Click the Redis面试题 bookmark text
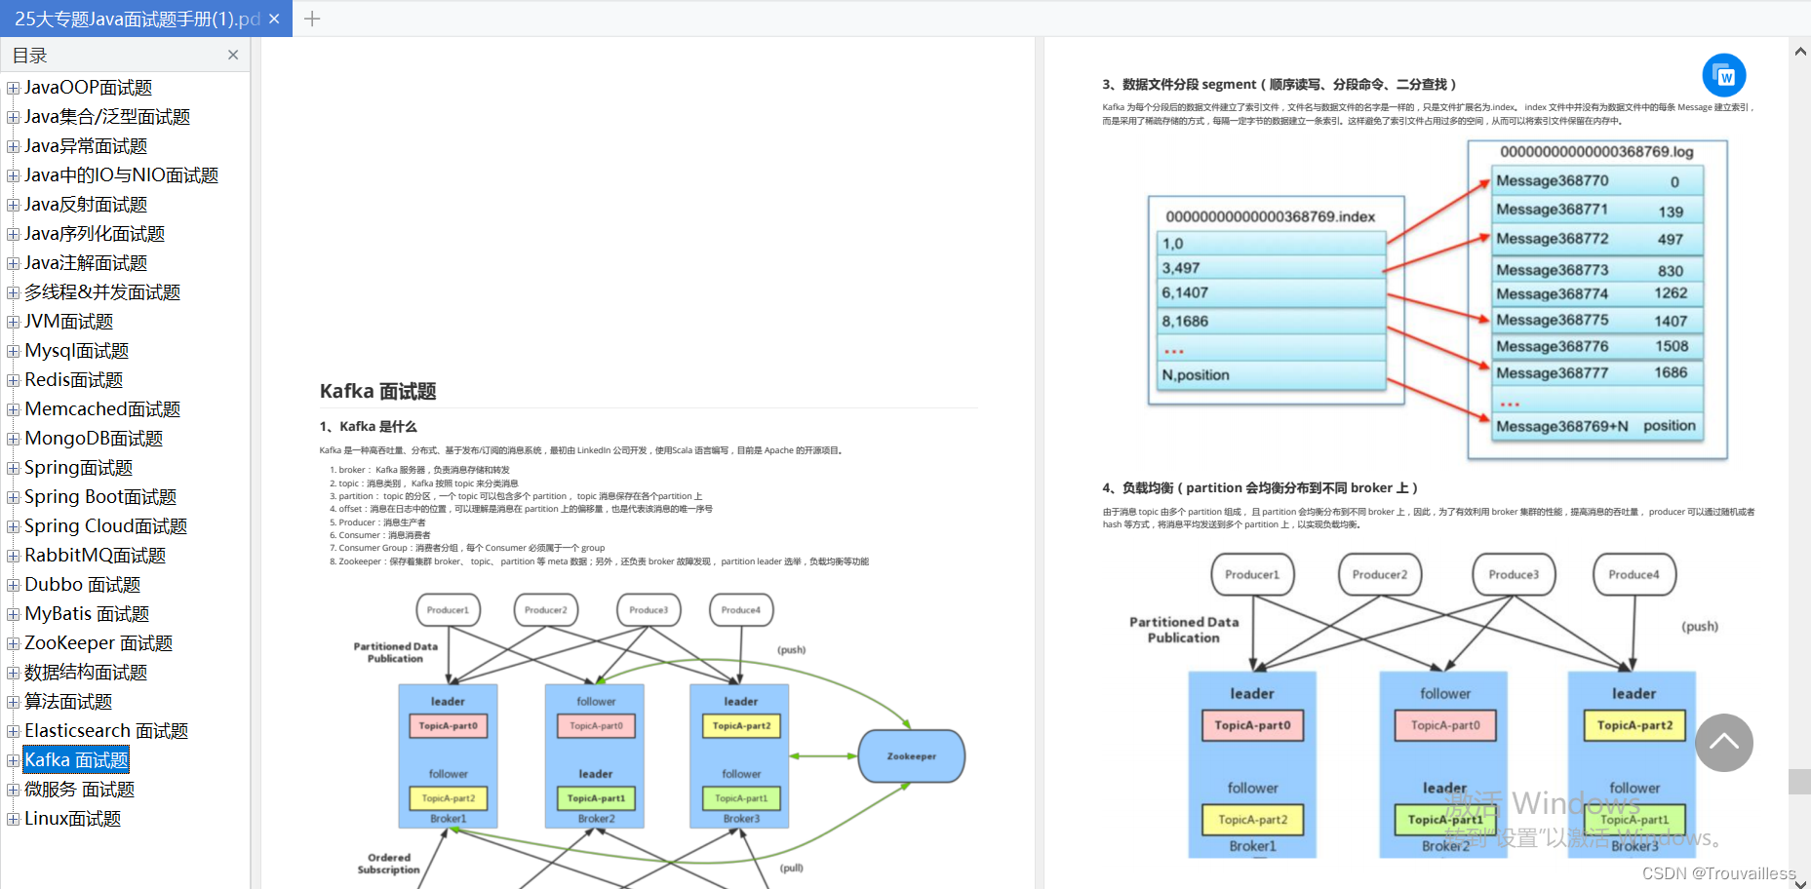The image size is (1811, 889). (74, 380)
